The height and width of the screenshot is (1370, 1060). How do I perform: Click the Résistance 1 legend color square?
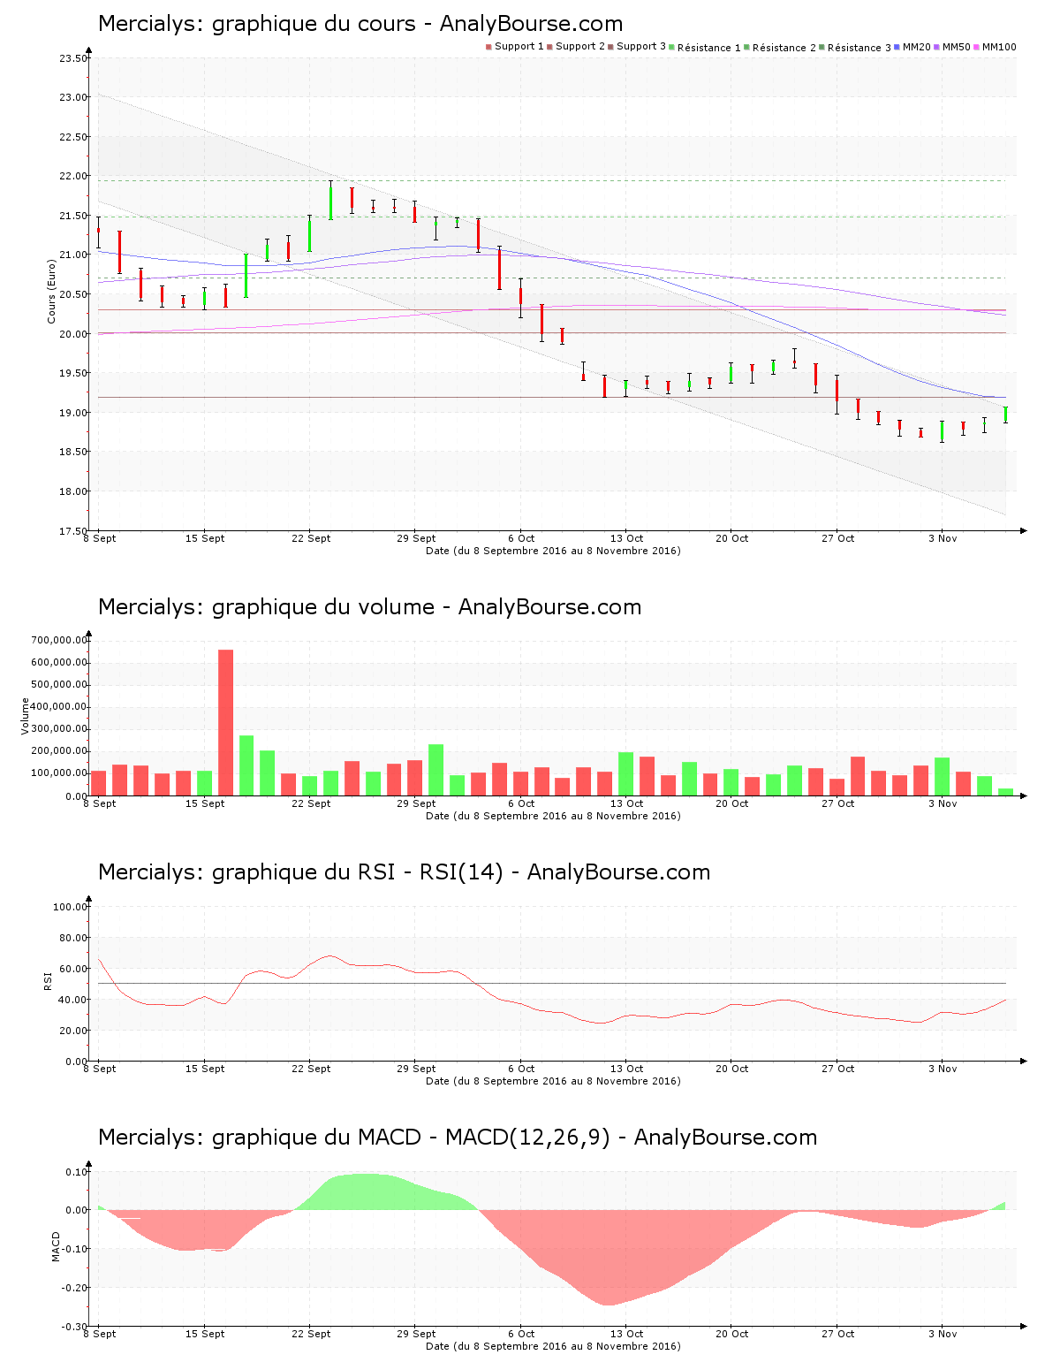[x=671, y=47]
